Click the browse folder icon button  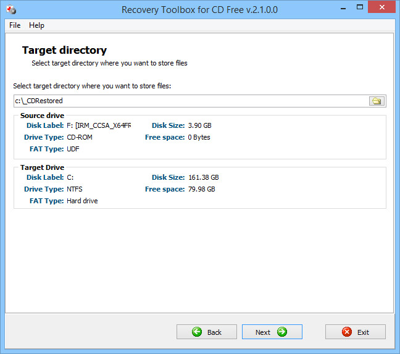(377, 101)
